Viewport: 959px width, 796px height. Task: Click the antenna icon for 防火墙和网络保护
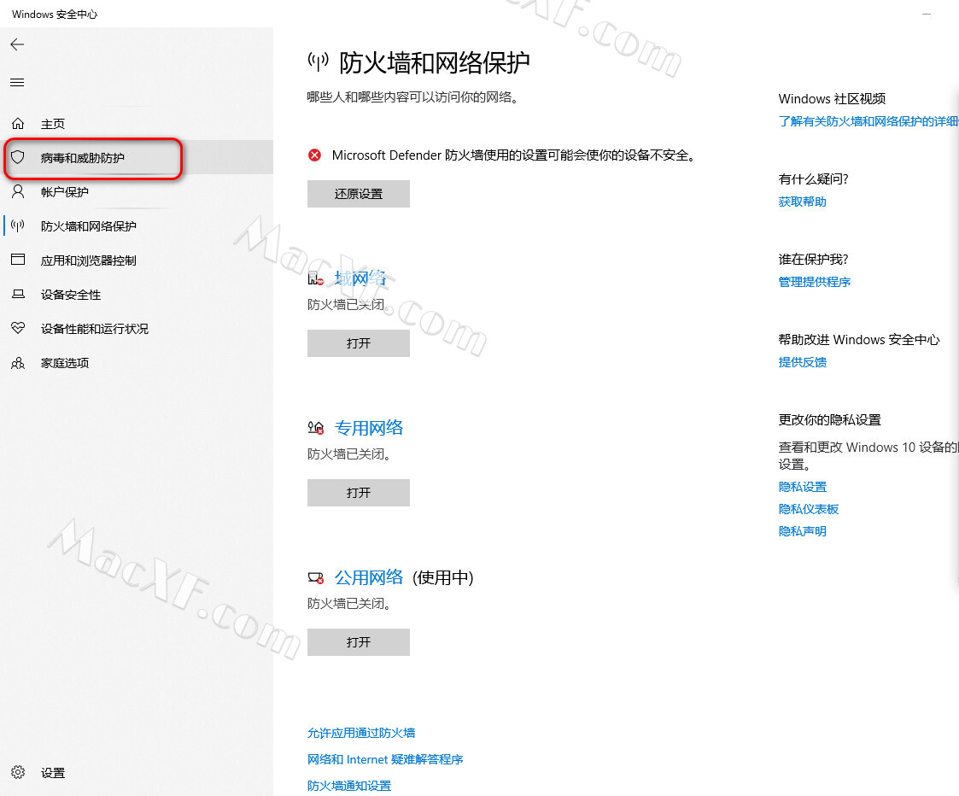18,225
